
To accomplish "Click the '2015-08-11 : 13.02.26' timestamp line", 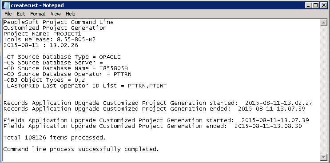I will tap(40, 45).
